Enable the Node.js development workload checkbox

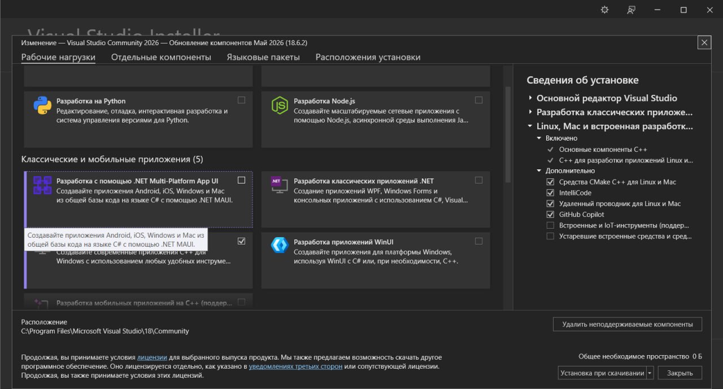[479, 100]
